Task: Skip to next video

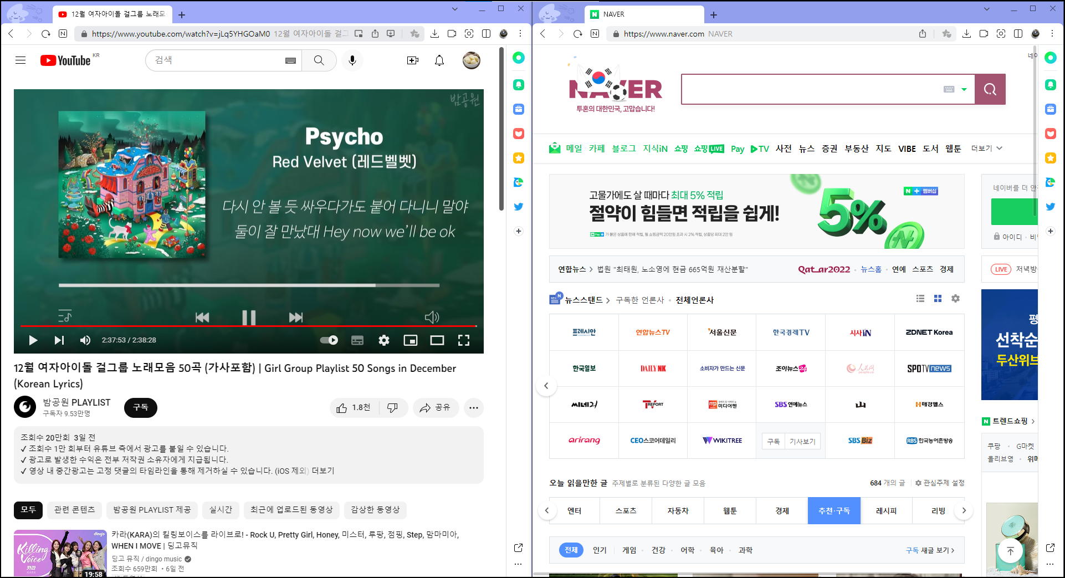Action: tap(59, 340)
